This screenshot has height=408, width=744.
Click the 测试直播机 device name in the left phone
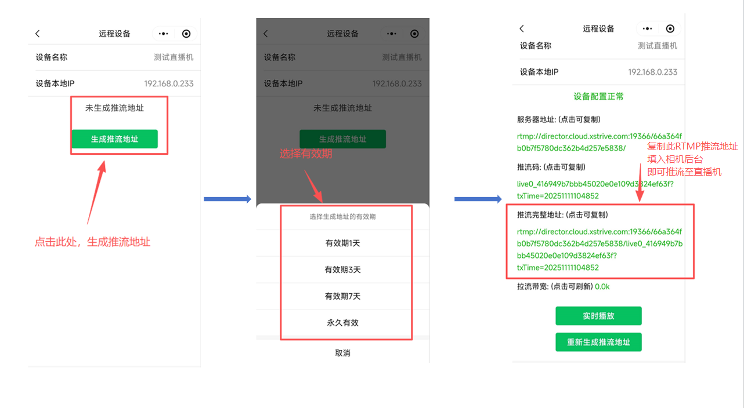(174, 57)
